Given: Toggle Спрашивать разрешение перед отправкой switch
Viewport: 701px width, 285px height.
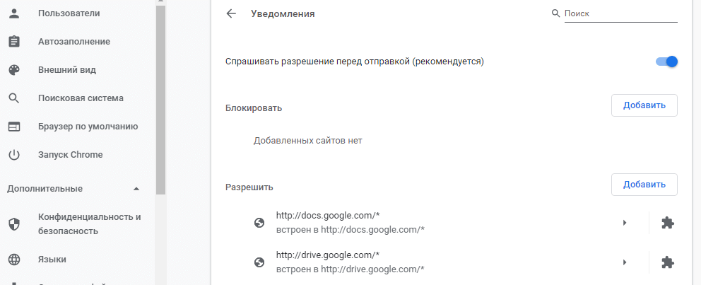Looking at the screenshot, I should coord(666,62).
